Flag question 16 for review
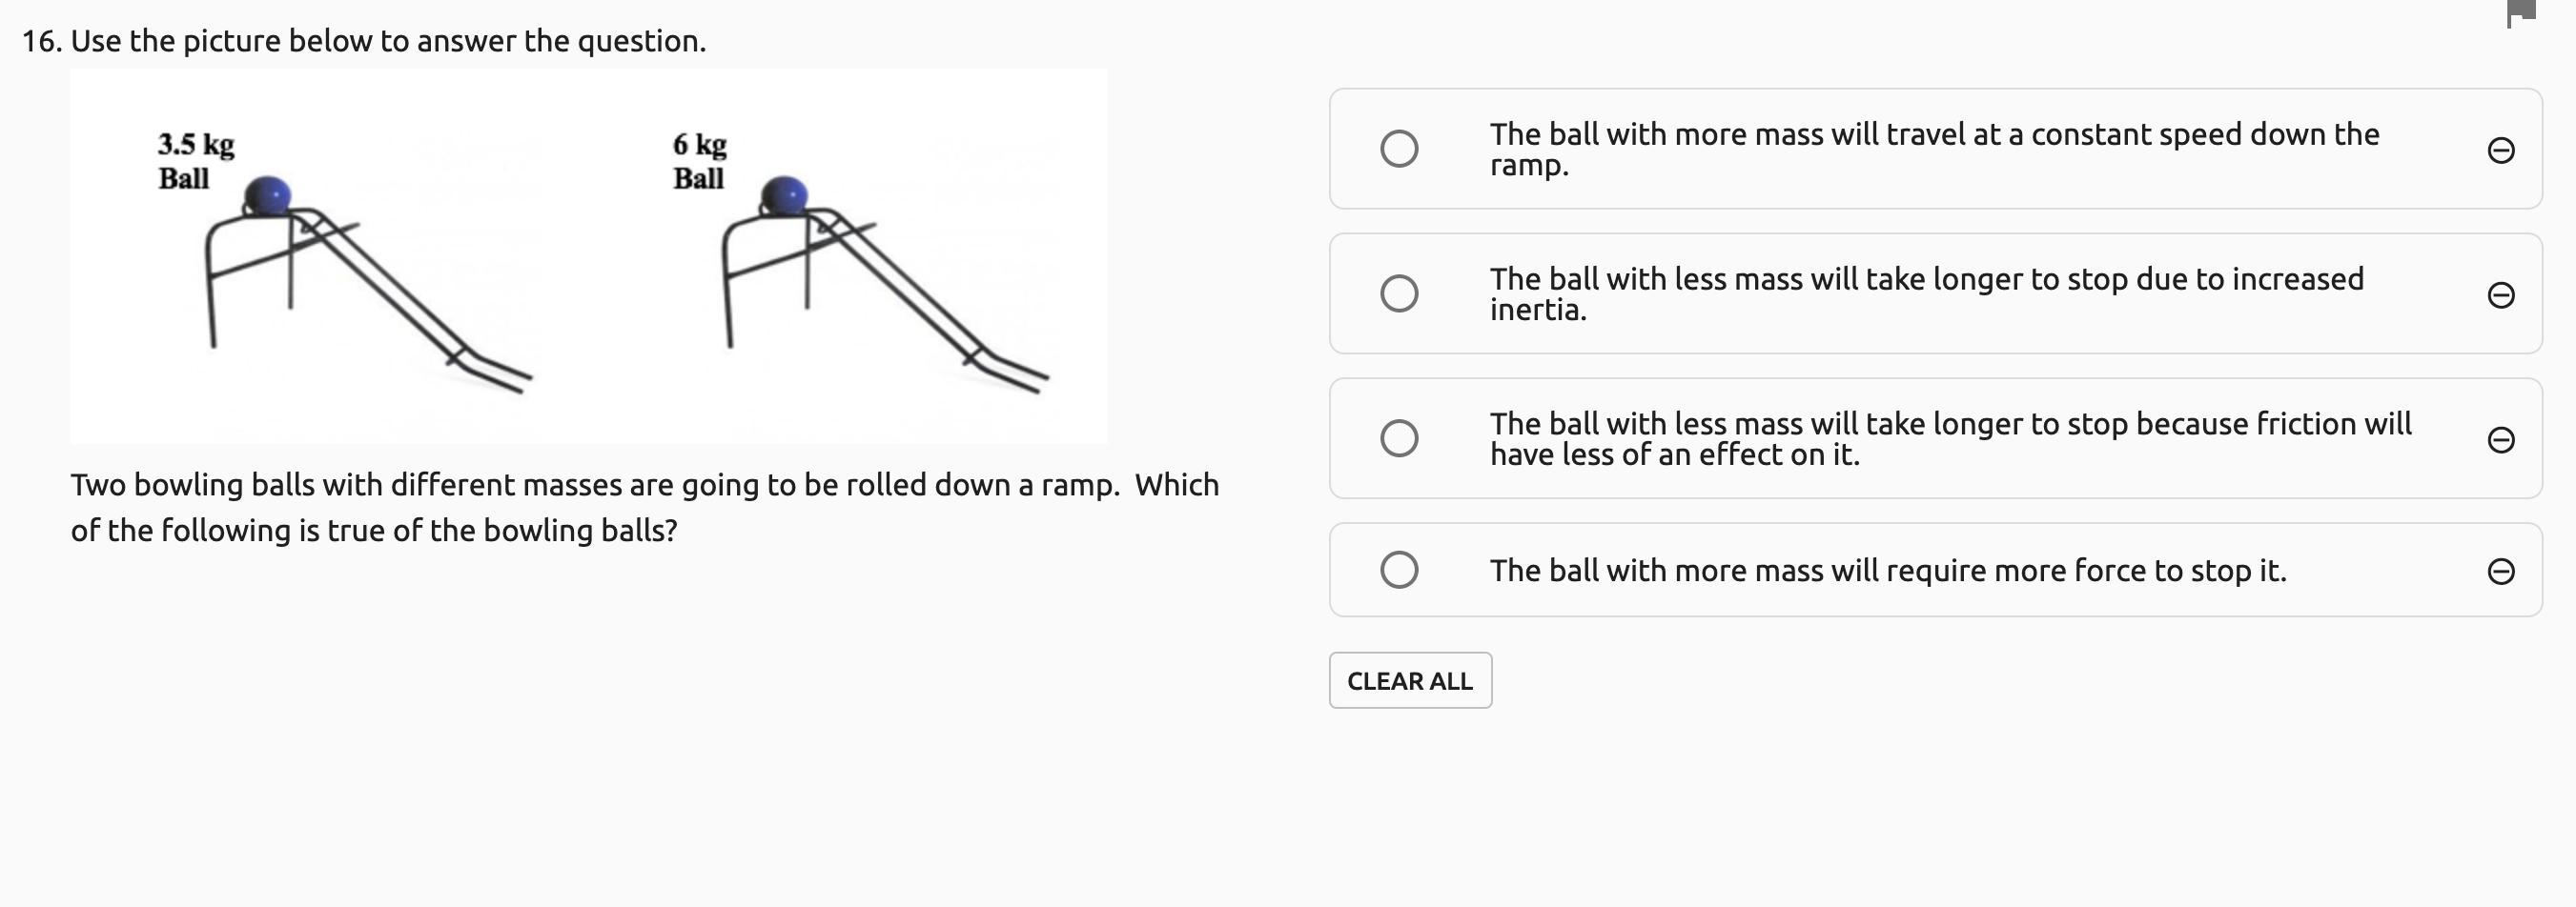2576x907 pixels. coord(2521,14)
